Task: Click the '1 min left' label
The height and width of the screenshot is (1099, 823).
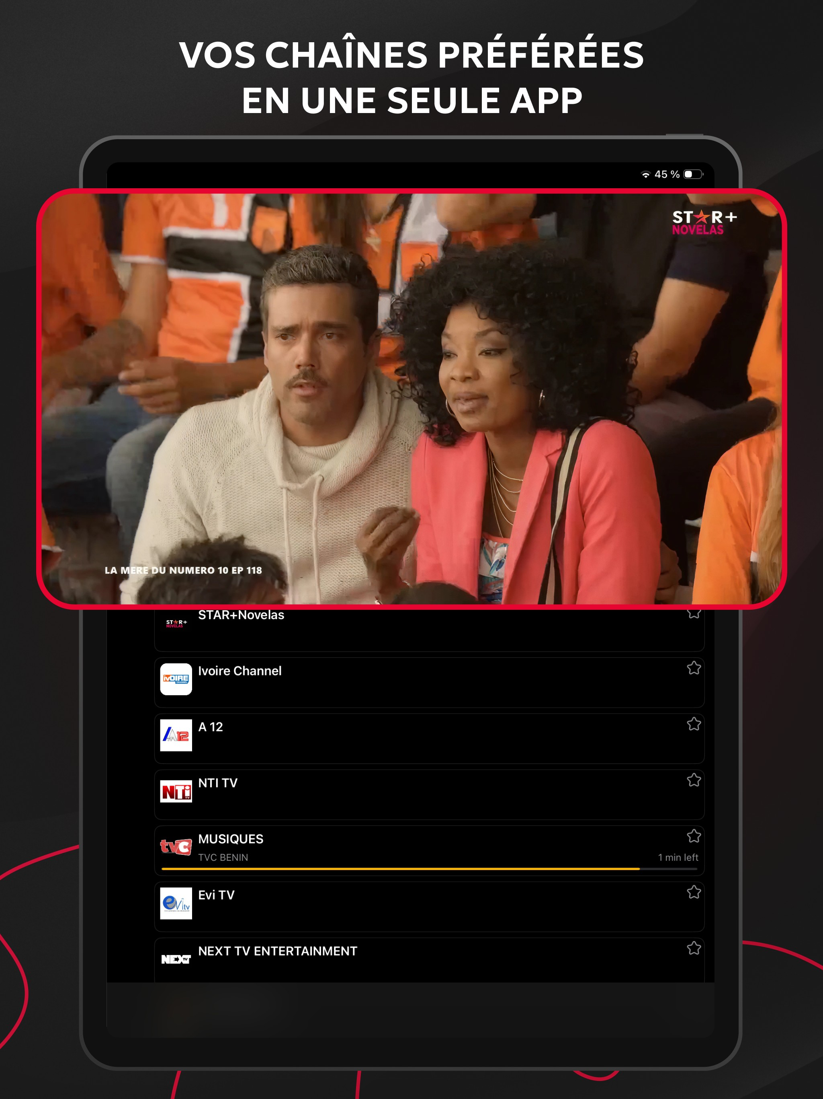Action: 678,858
